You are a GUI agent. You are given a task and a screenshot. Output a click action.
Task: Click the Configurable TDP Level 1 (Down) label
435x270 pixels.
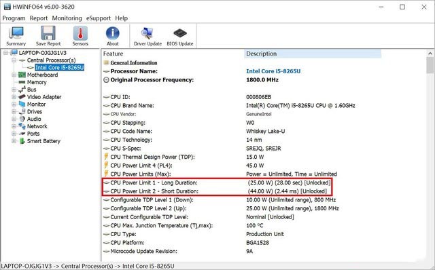click(x=152, y=199)
